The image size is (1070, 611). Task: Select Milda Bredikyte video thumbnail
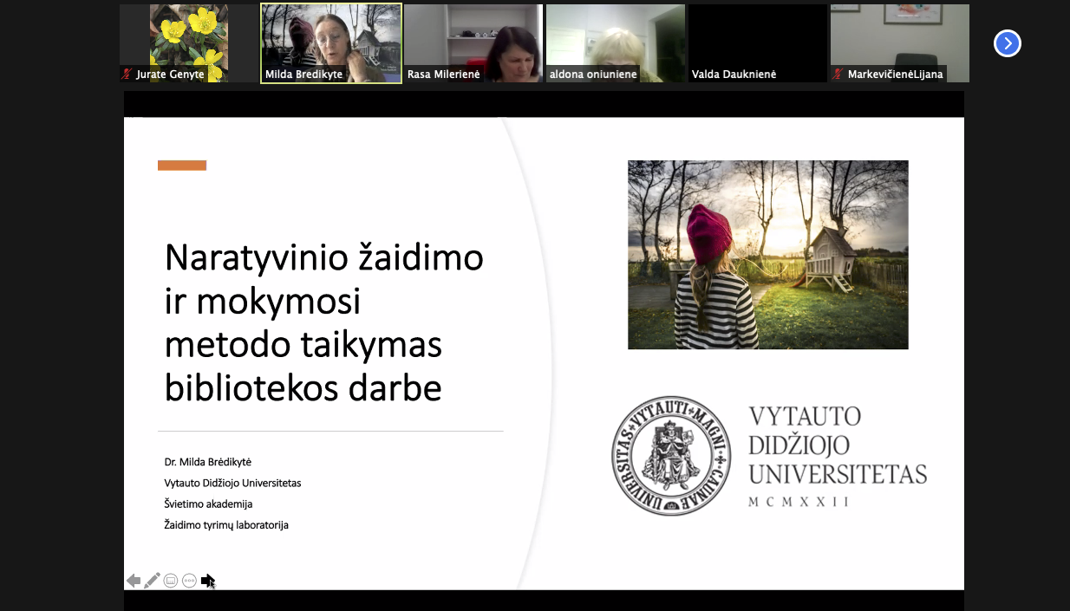(331, 43)
